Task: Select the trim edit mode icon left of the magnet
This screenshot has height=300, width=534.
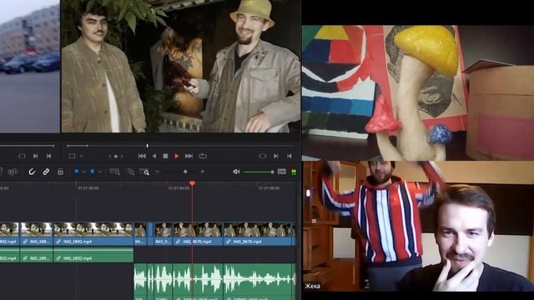Action: [13, 172]
